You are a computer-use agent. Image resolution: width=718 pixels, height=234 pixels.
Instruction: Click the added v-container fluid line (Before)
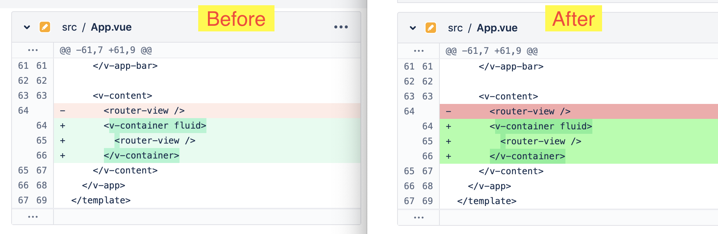[x=155, y=125]
